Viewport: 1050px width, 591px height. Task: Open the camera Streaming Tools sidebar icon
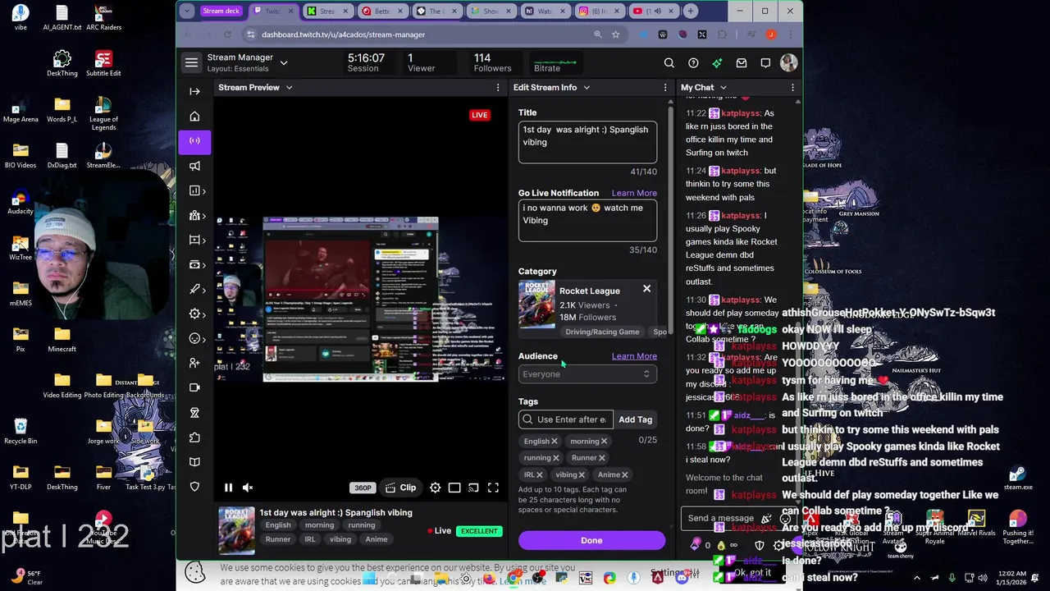(194, 387)
